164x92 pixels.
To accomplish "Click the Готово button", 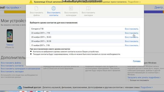I will tap(137, 61).
